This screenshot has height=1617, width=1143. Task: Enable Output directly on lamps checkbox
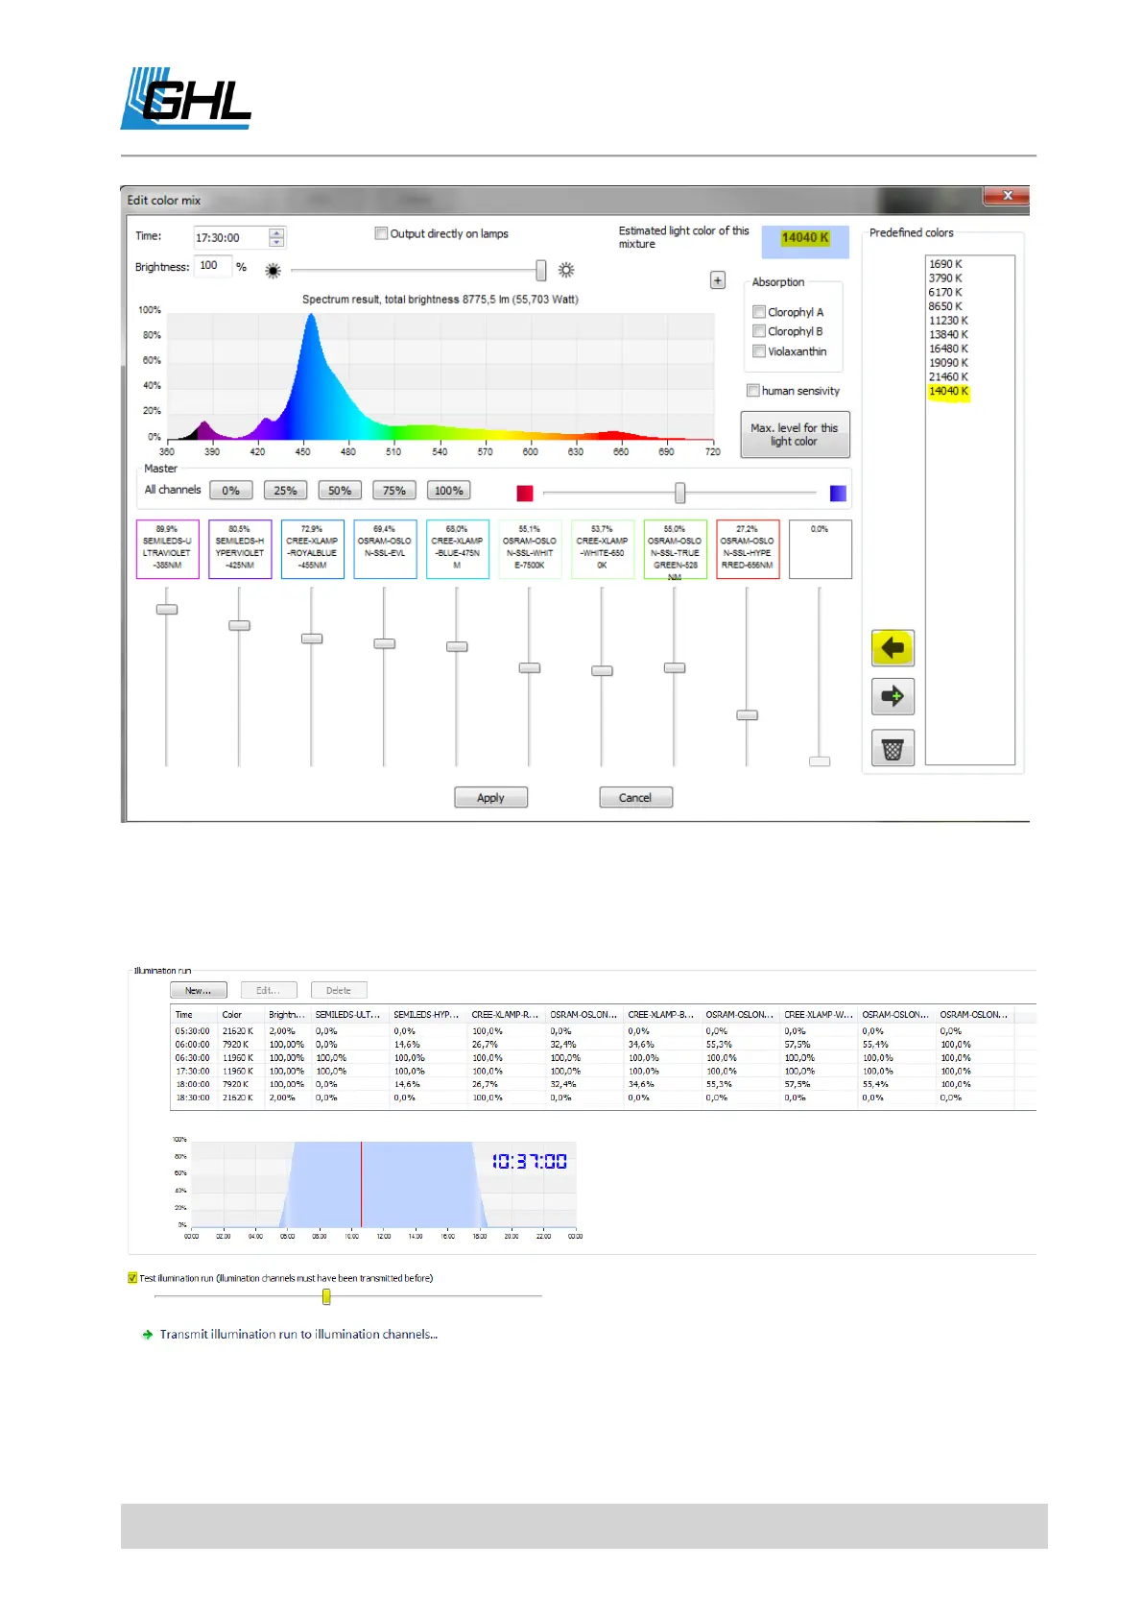coord(381,233)
